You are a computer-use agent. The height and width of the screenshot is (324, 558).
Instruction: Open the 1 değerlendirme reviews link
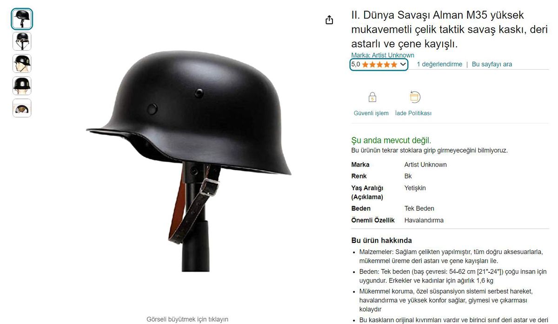pos(439,65)
